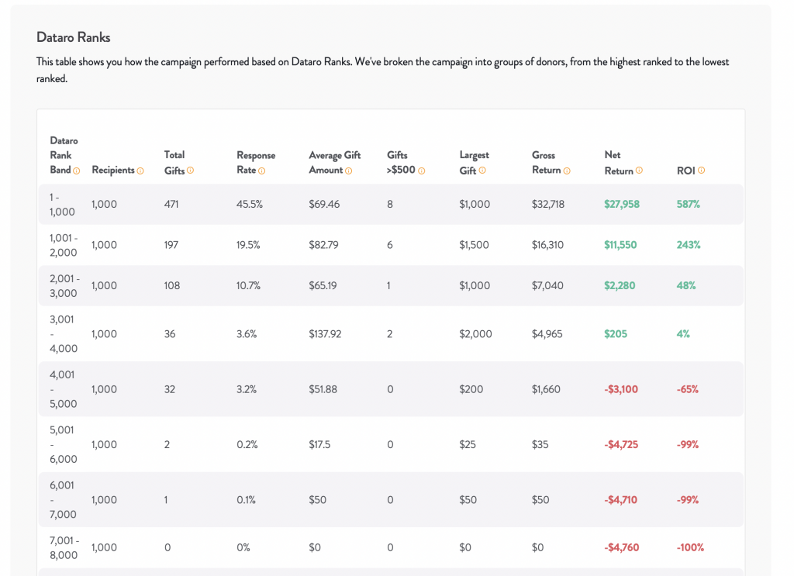Click the -100% ROI value
Image resolution: width=794 pixels, height=576 pixels.
690,547
